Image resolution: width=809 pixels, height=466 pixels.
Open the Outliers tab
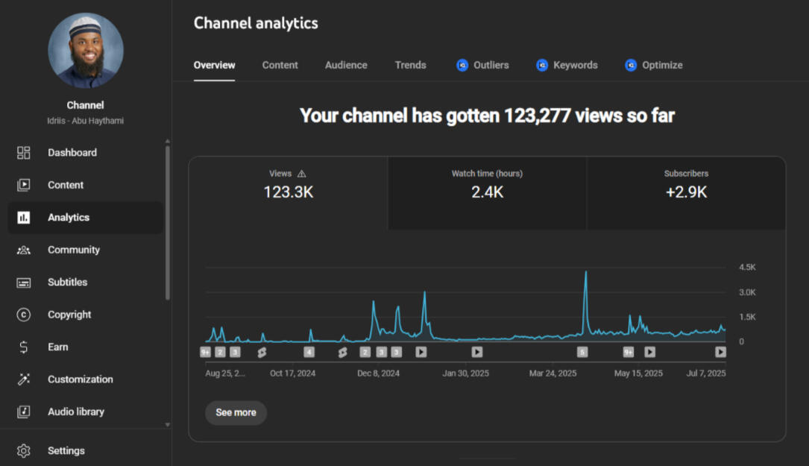click(x=482, y=66)
